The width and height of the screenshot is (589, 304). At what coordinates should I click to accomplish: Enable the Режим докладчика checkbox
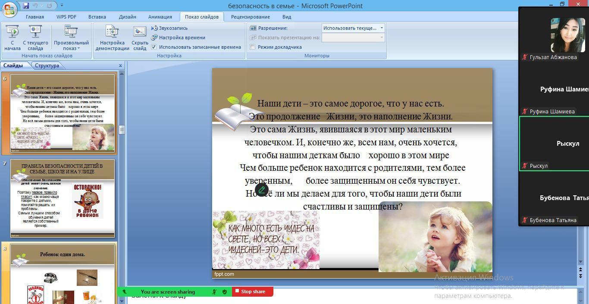coord(253,47)
